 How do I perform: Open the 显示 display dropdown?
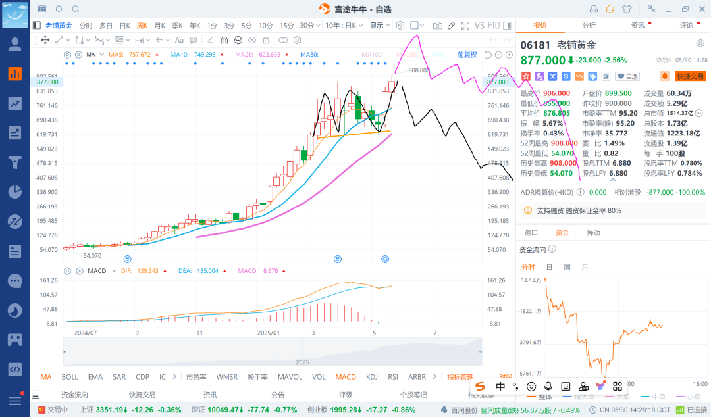point(380,26)
